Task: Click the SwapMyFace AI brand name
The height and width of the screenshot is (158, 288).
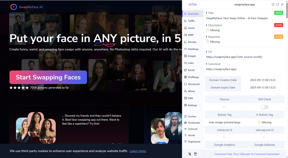Action: 31,7
